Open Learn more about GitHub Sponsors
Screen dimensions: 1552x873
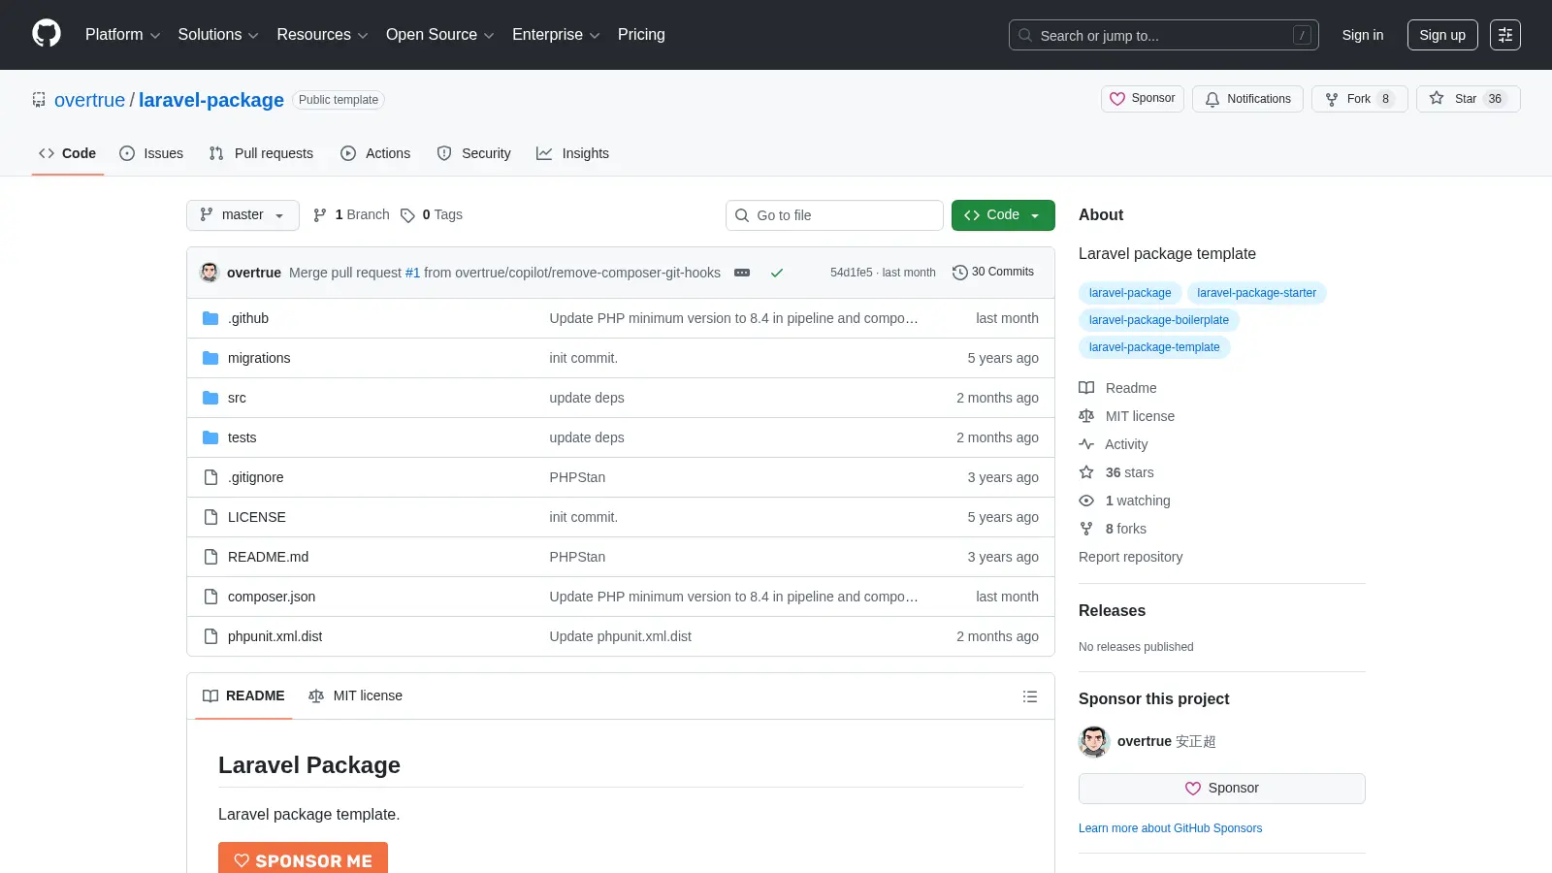point(1170,828)
